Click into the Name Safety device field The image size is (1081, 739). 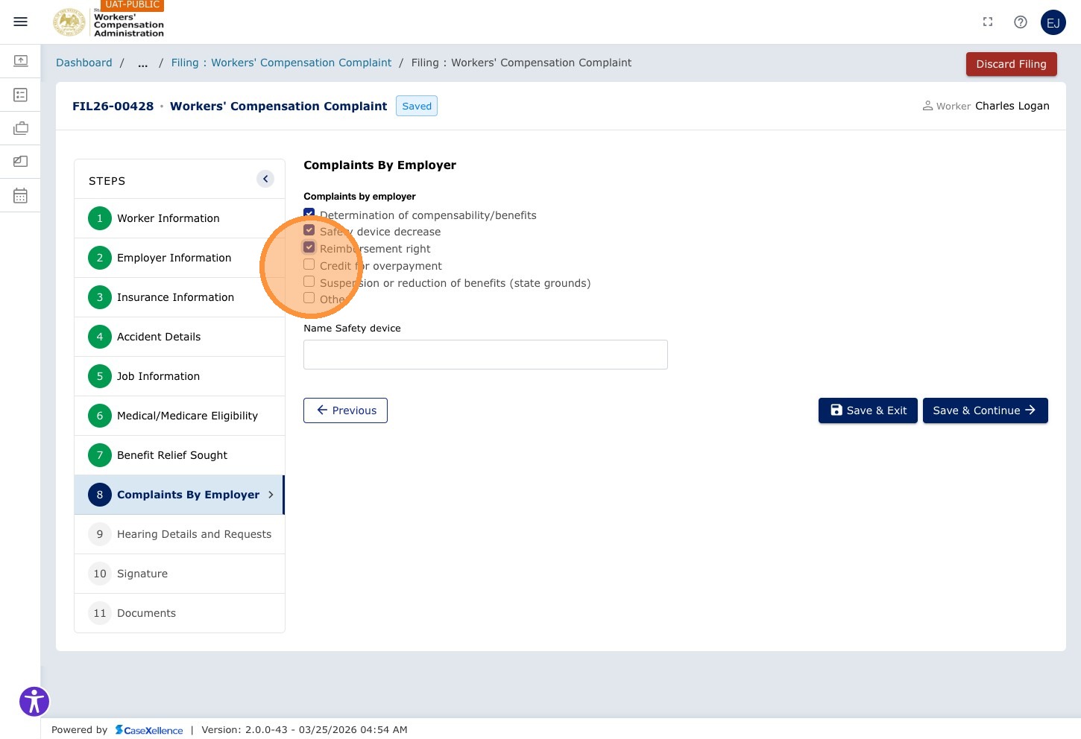485,355
